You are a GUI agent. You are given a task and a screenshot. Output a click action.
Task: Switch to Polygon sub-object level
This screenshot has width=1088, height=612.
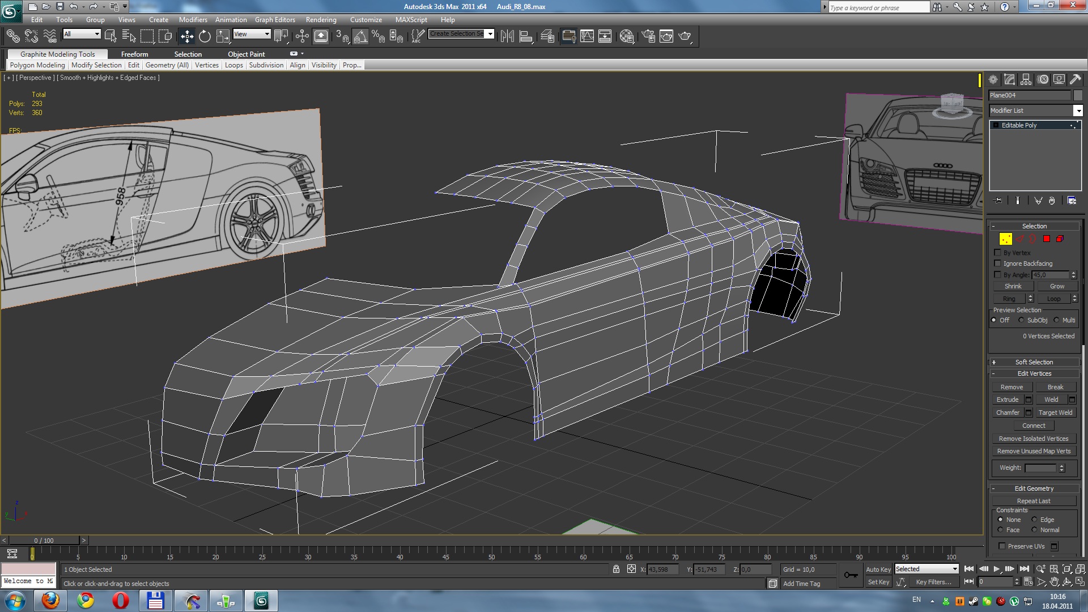(1046, 239)
